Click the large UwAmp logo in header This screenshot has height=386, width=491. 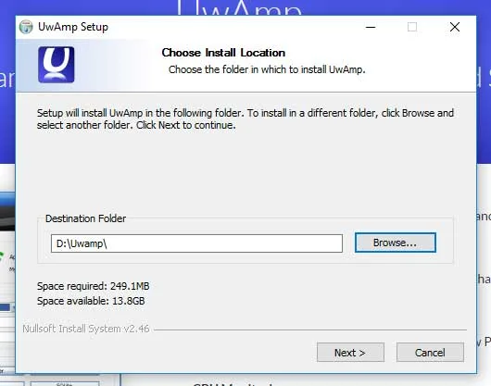click(x=57, y=65)
